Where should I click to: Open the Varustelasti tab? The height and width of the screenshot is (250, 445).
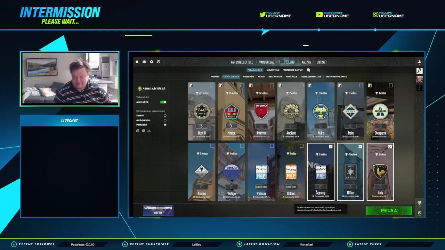click(x=268, y=62)
